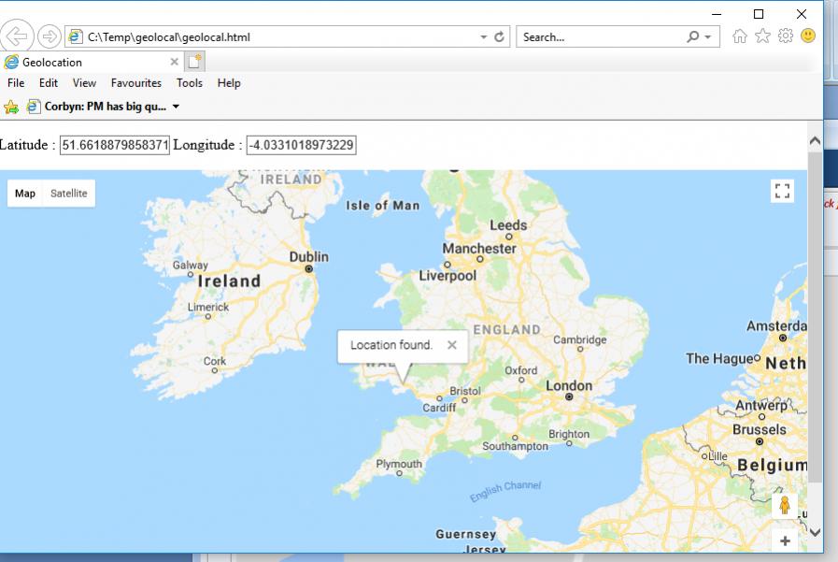Click the Latitude input field

(114, 145)
